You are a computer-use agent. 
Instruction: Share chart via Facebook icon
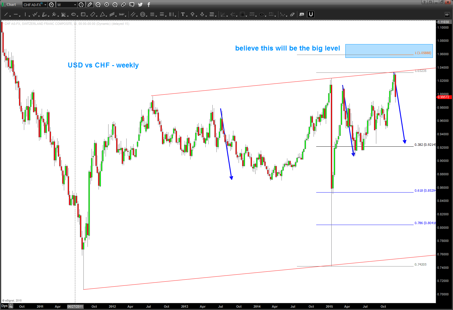148,5
